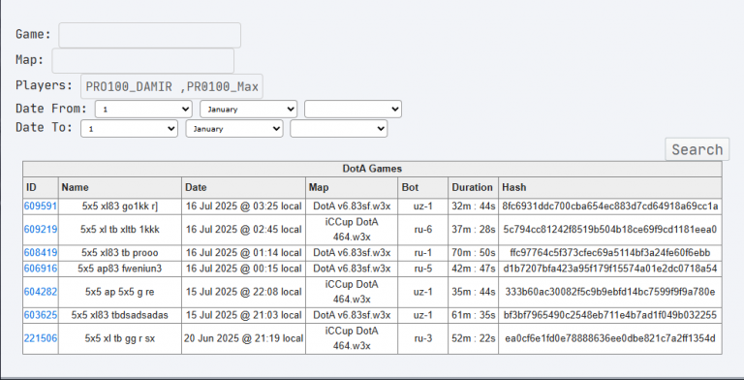Open the Date From month dropdown
This screenshot has height=380, width=744.
pyautogui.click(x=248, y=109)
